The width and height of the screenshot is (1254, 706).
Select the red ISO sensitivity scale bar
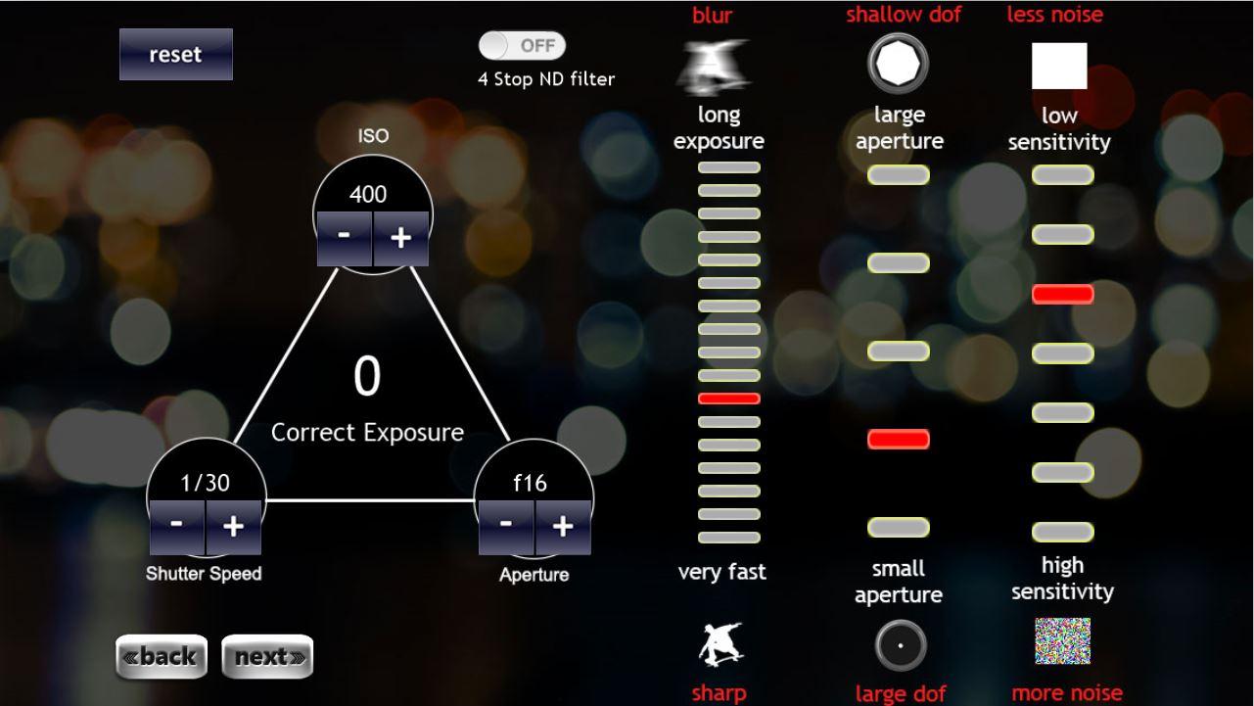[x=1062, y=294]
